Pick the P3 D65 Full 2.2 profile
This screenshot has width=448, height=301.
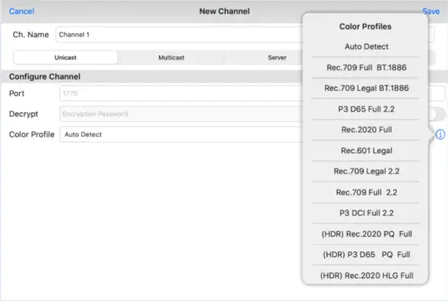point(367,109)
